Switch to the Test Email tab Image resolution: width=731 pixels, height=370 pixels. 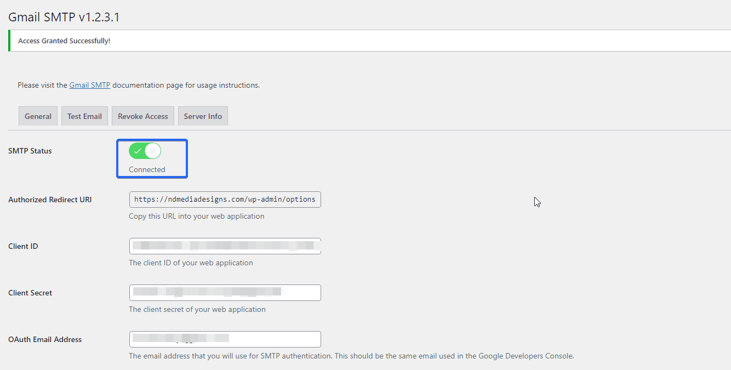pos(84,116)
